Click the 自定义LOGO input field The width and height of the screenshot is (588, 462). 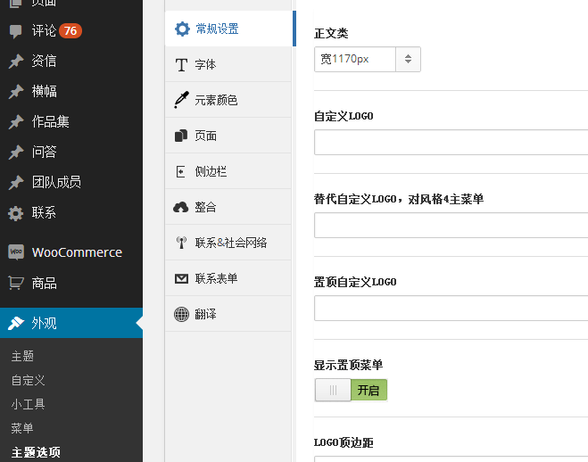tap(451, 143)
